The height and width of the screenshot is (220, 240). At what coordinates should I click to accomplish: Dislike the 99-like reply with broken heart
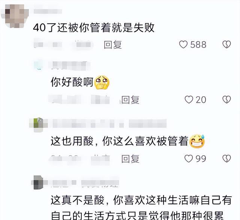click(x=226, y=159)
